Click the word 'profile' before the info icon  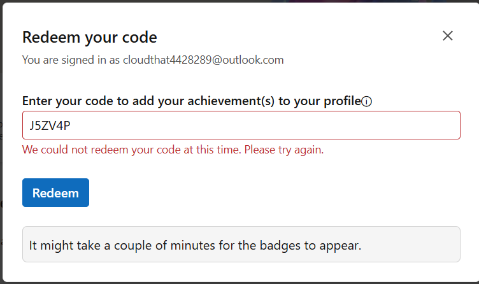point(343,101)
